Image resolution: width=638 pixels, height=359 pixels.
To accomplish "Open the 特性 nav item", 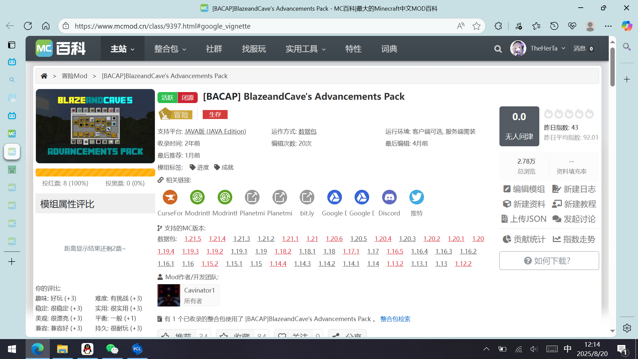I will click(353, 49).
